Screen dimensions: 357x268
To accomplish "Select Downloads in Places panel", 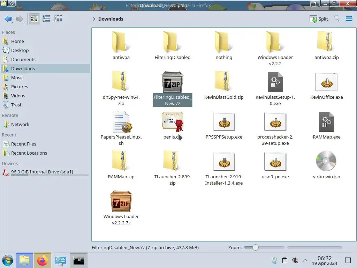I will coord(45,69).
